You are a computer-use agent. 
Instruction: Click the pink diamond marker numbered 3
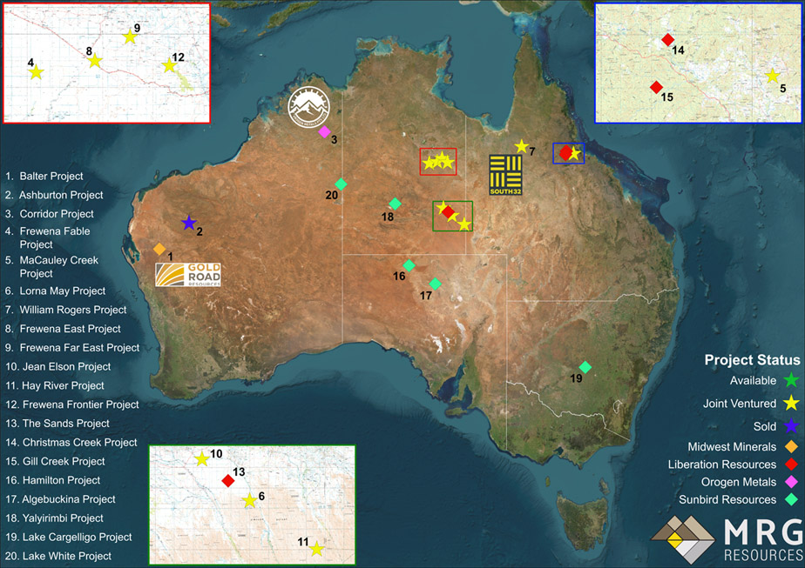pos(324,132)
